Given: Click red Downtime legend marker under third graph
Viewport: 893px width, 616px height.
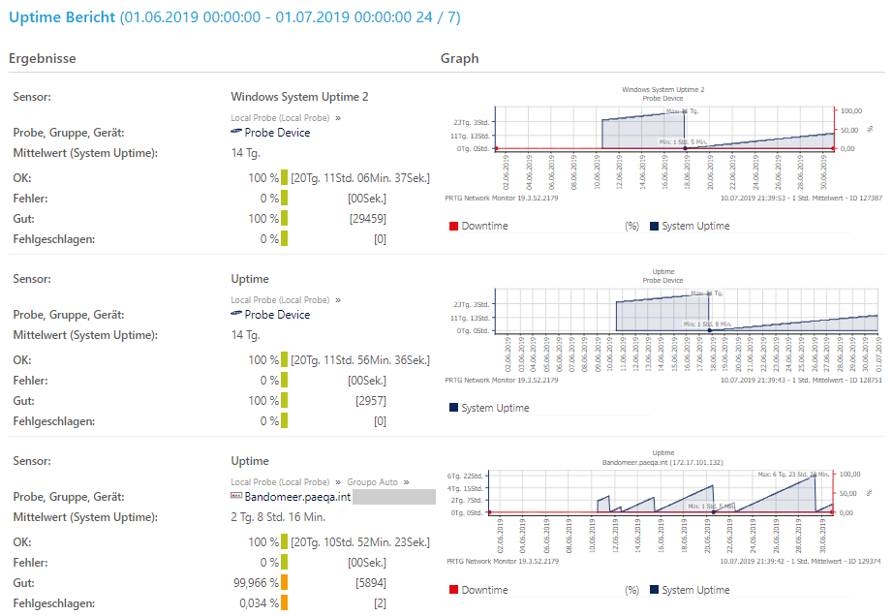Looking at the screenshot, I should (x=452, y=590).
